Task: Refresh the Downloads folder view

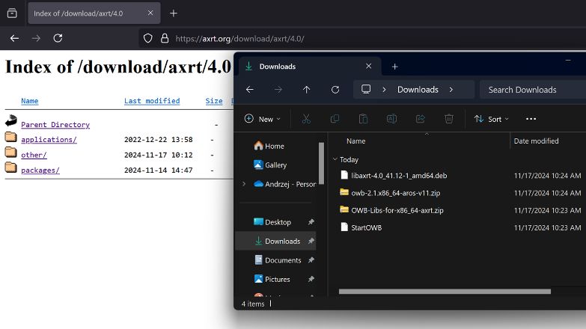Action: (x=335, y=90)
